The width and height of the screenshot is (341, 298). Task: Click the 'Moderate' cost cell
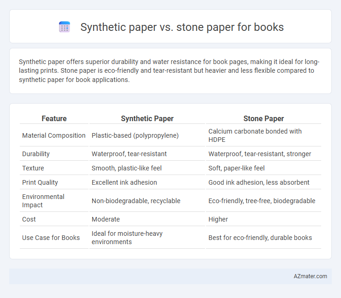pos(106,219)
